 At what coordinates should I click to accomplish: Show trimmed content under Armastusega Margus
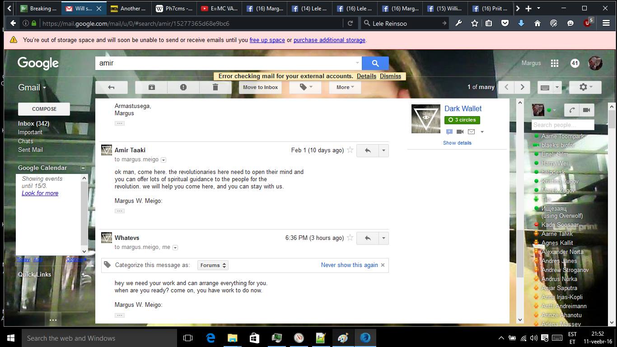point(120,123)
